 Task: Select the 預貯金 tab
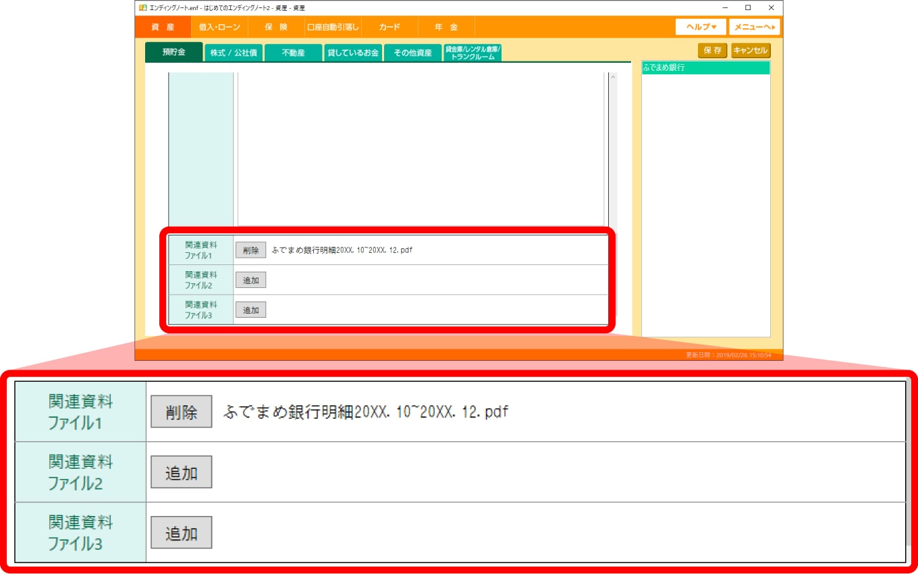tap(173, 52)
